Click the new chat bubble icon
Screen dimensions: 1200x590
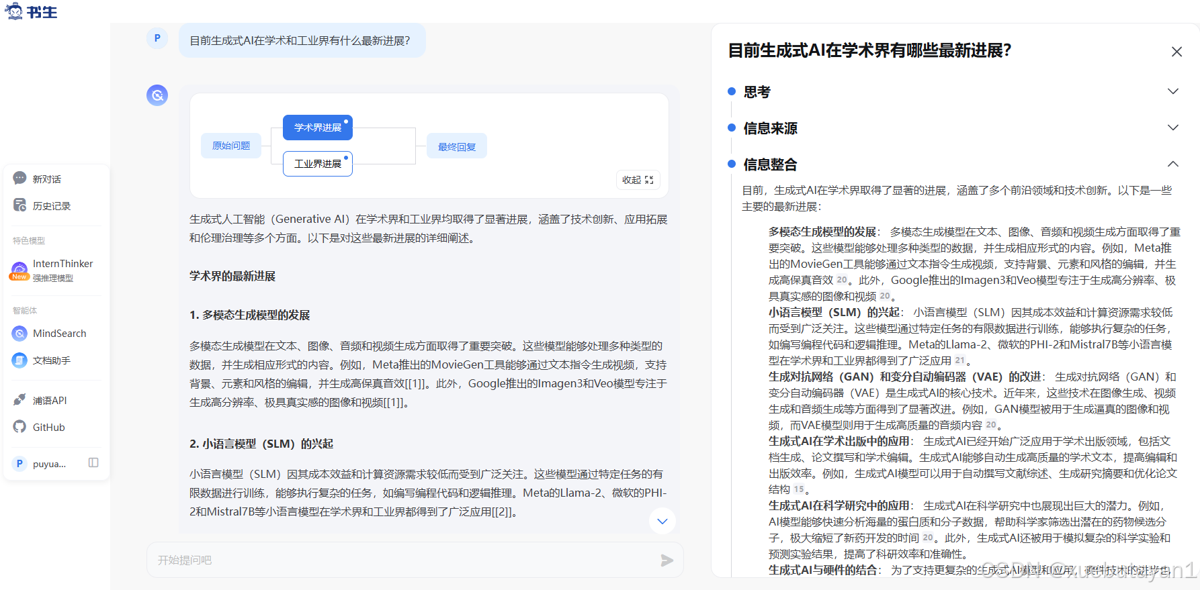tap(19, 179)
